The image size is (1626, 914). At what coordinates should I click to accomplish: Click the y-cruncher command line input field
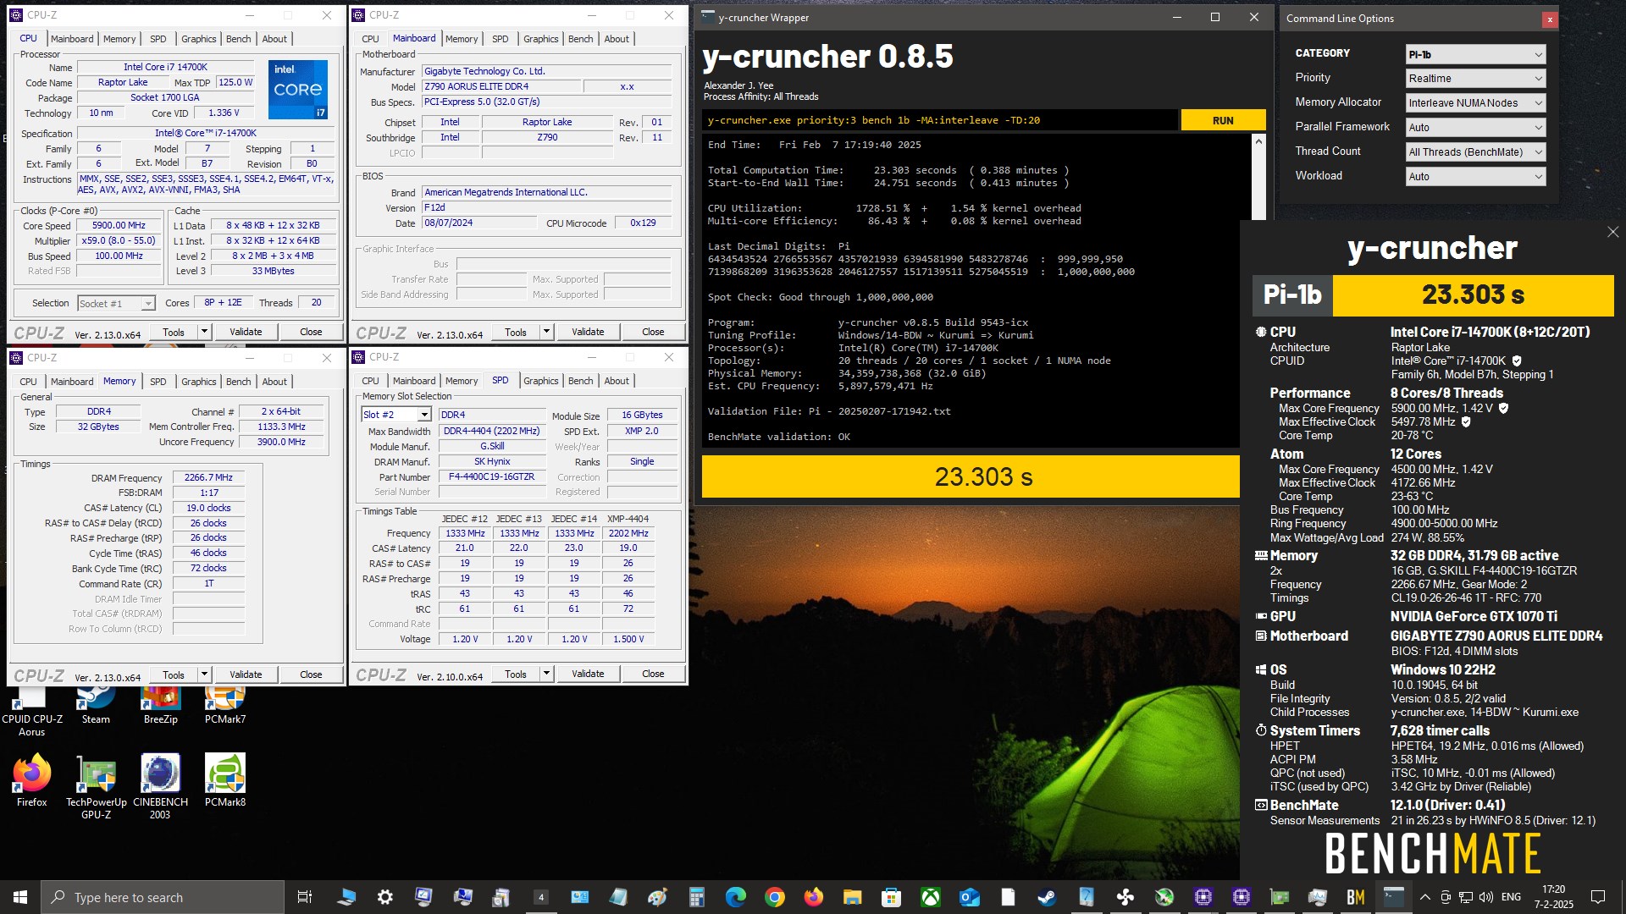tap(940, 120)
